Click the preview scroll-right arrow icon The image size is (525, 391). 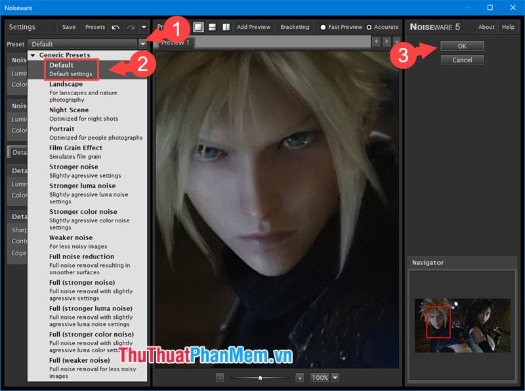point(387,41)
